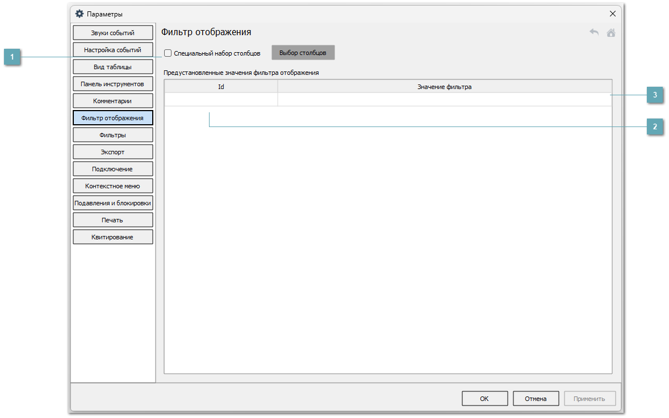This screenshot has height=418, width=669.
Task: Click the home icon in header
Action: (611, 32)
